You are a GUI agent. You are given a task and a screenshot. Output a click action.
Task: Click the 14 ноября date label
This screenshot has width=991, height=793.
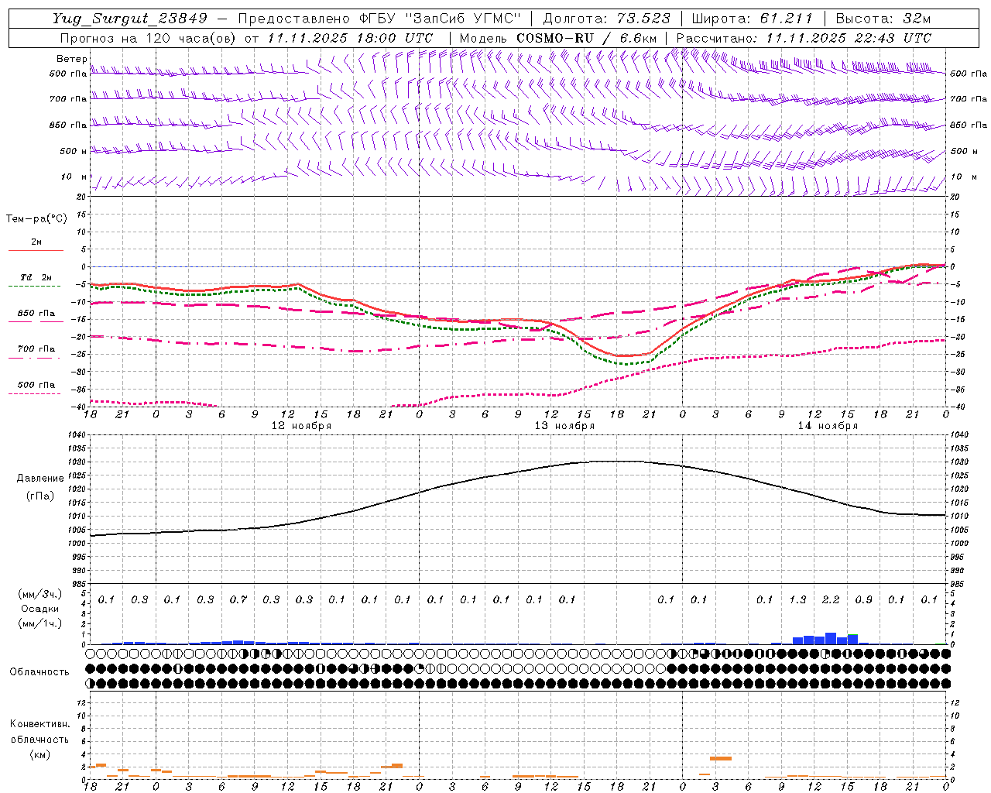coord(828,426)
